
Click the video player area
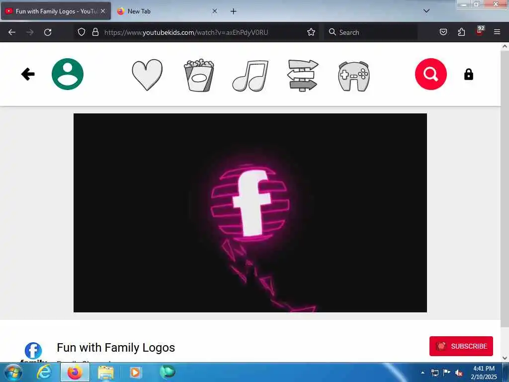(x=251, y=213)
